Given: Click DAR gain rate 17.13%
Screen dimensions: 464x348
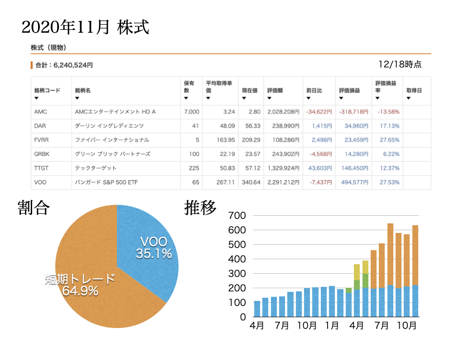Looking at the screenshot, I should 390,126.
